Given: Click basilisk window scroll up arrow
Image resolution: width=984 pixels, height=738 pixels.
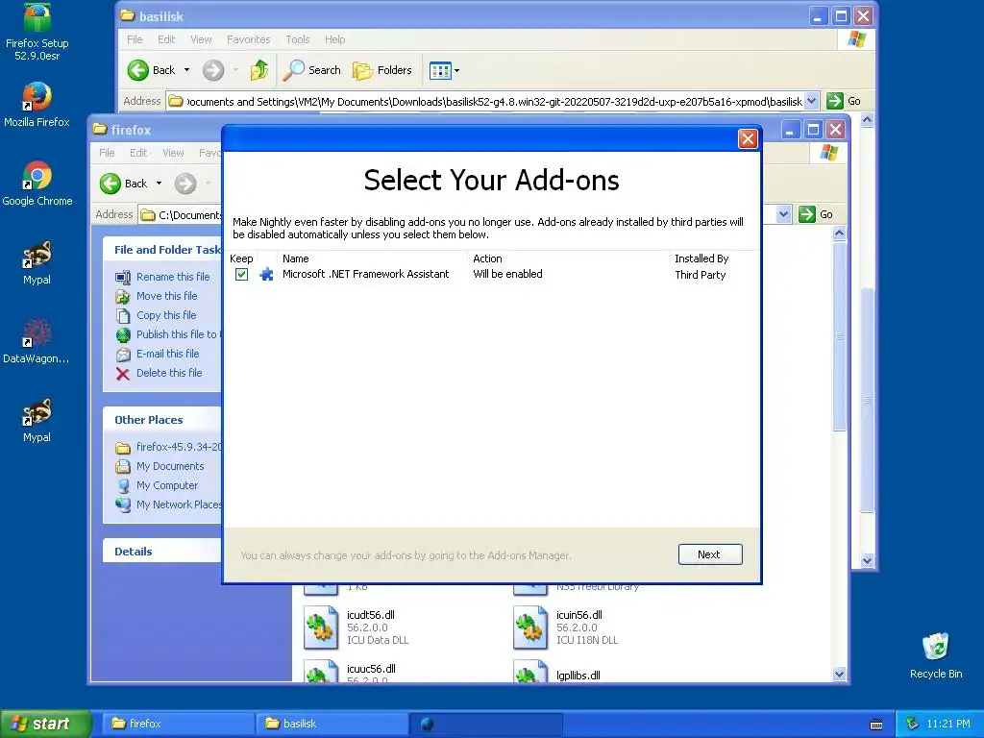Looking at the screenshot, I should (x=868, y=120).
